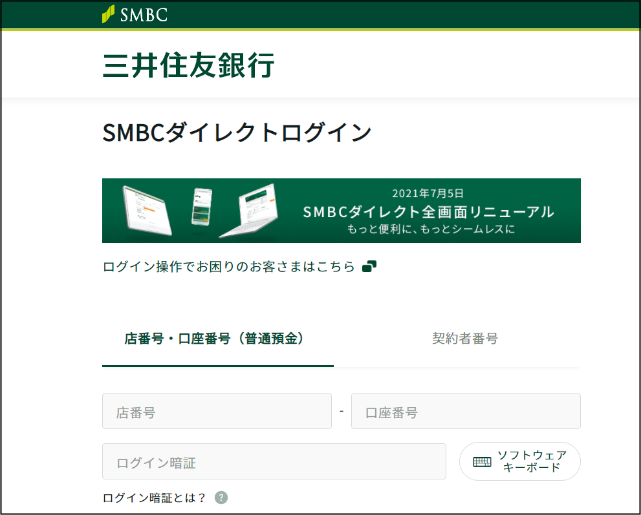641x515 pixels.
Task: Click the ログイン暗証とは？ text
Action: click(154, 498)
